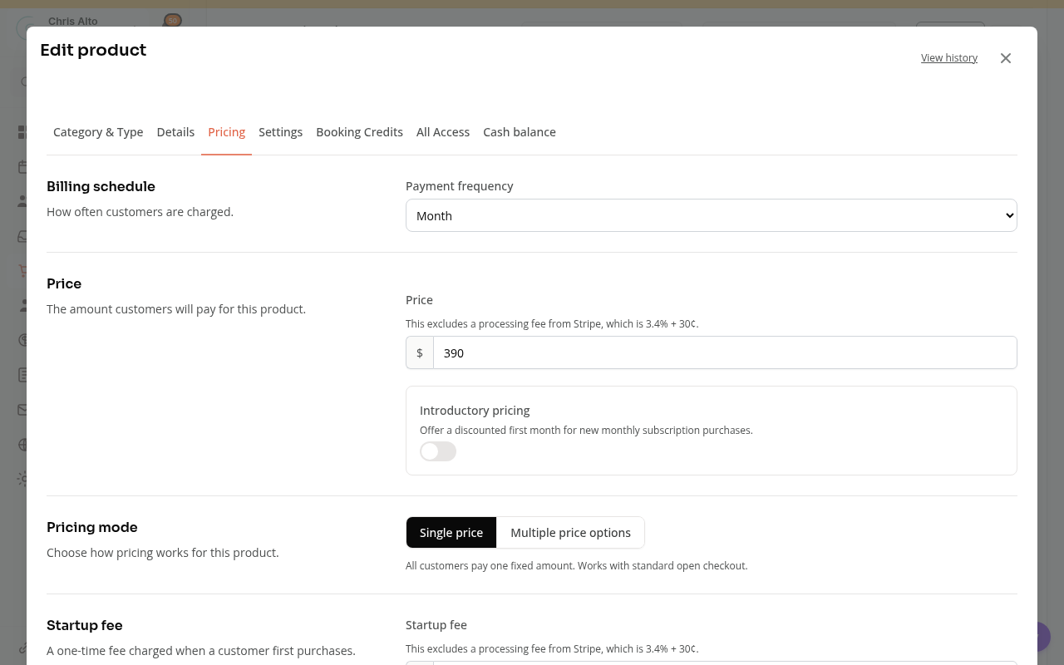Enable the Introductory pricing toggle
This screenshot has width=1064, height=665.
(438, 451)
